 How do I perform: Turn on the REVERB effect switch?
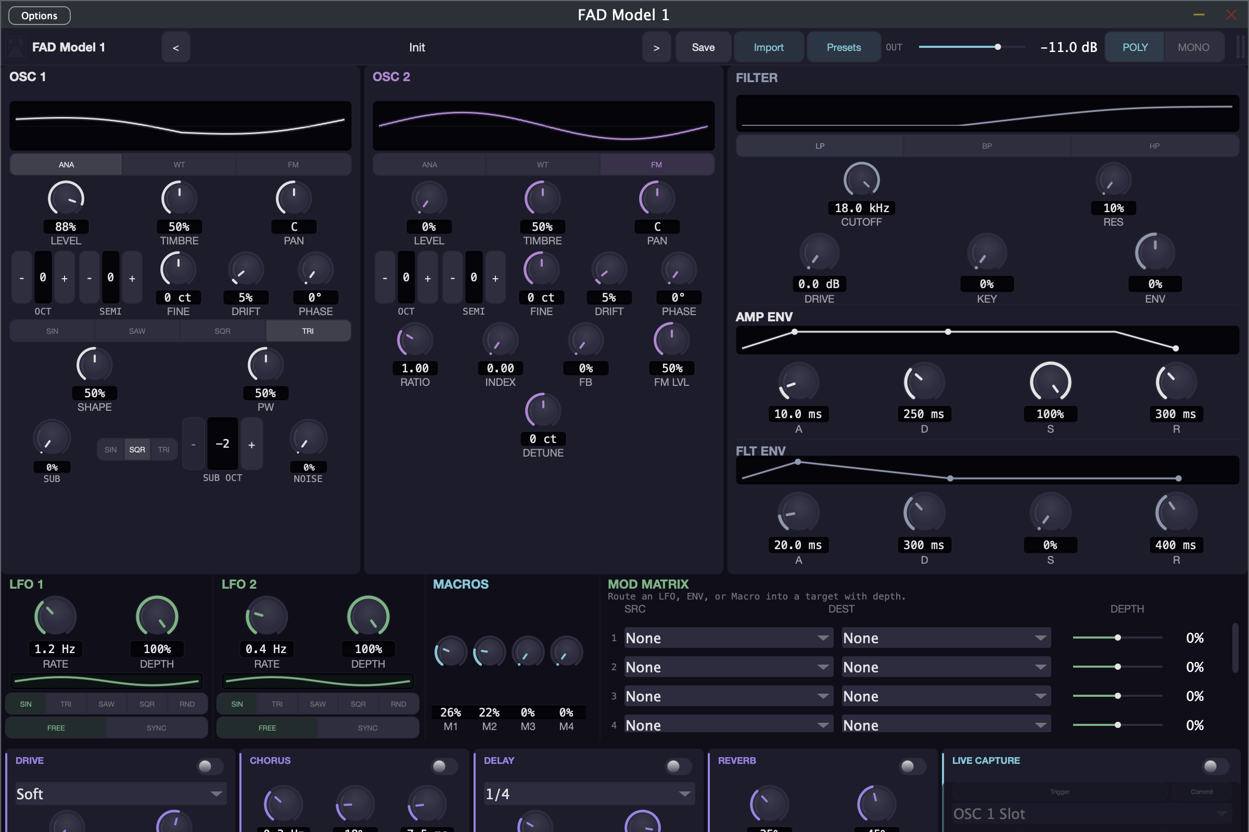[x=912, y=765]
